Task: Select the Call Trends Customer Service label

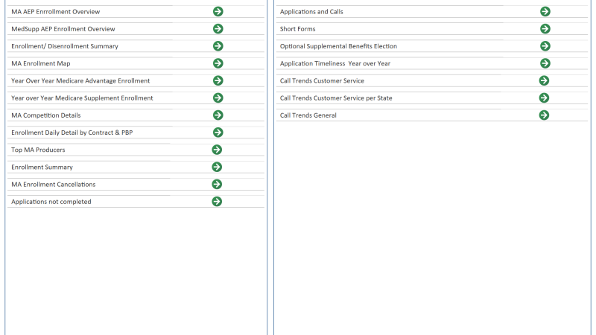Action: pos(322,80)
